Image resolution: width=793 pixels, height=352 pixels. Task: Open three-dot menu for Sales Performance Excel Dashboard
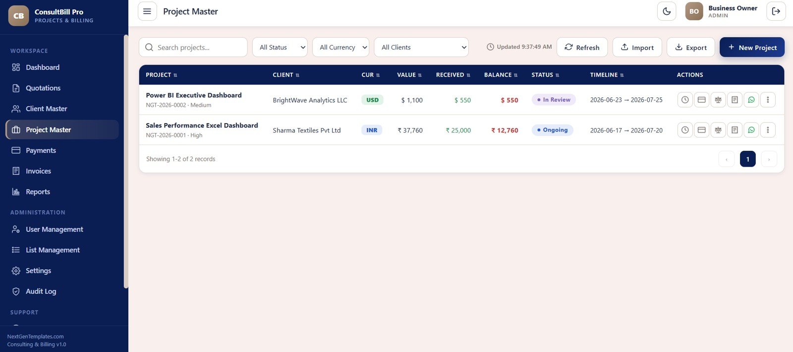(x=768, y=130)
